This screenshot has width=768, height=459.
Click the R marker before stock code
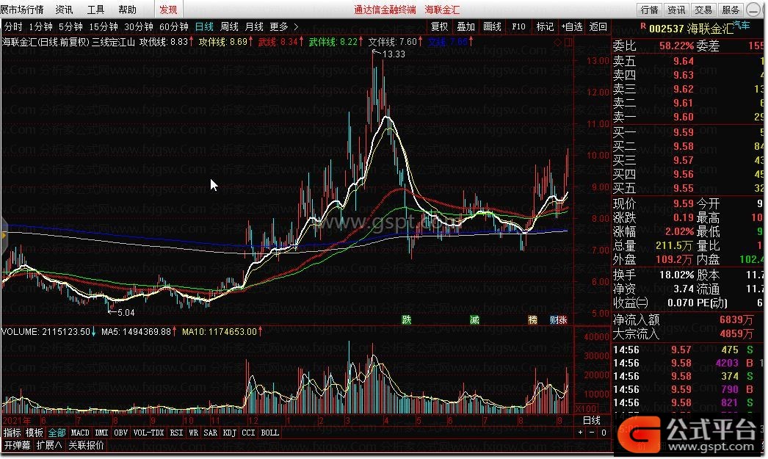click(642, 26)
